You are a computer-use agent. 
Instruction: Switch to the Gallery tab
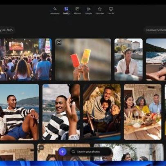coord(66,11)
